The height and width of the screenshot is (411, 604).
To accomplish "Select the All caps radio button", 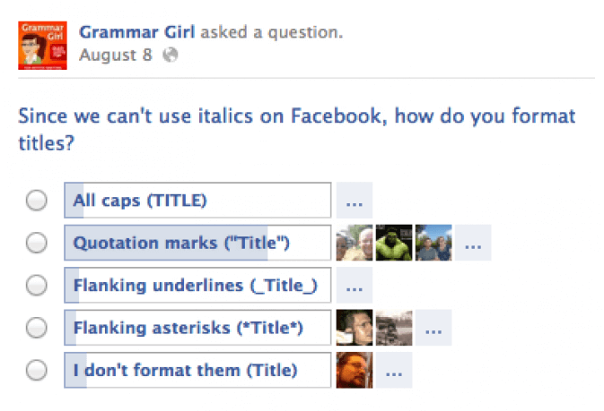I will coord(37,201).
